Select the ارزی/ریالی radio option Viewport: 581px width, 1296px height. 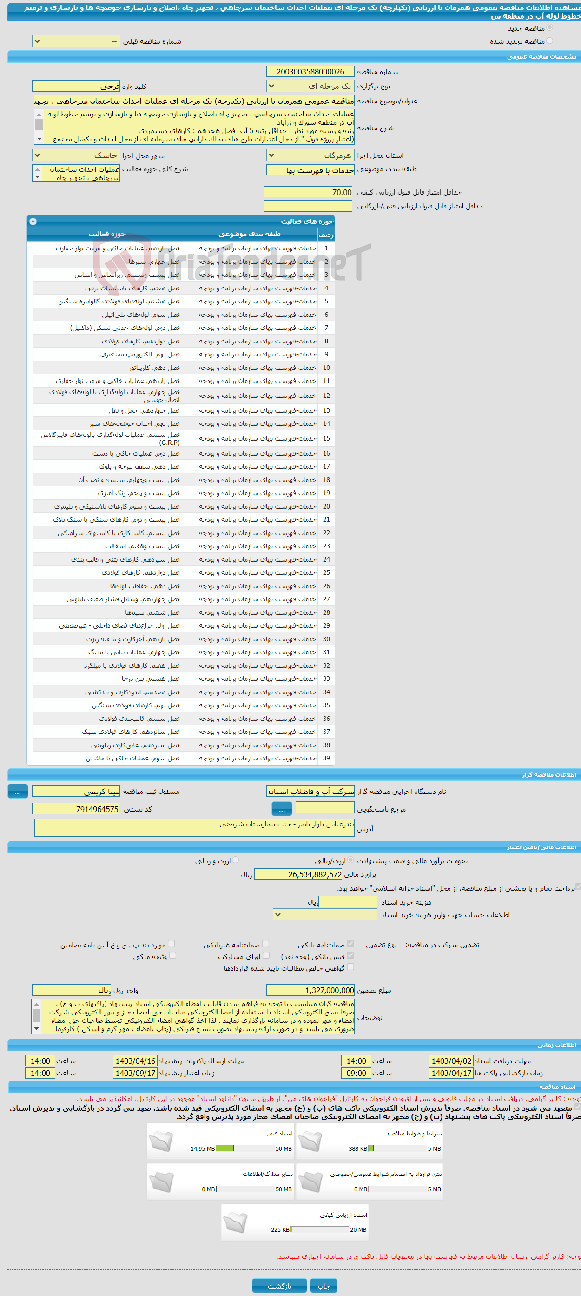click(x=350, y=860)
